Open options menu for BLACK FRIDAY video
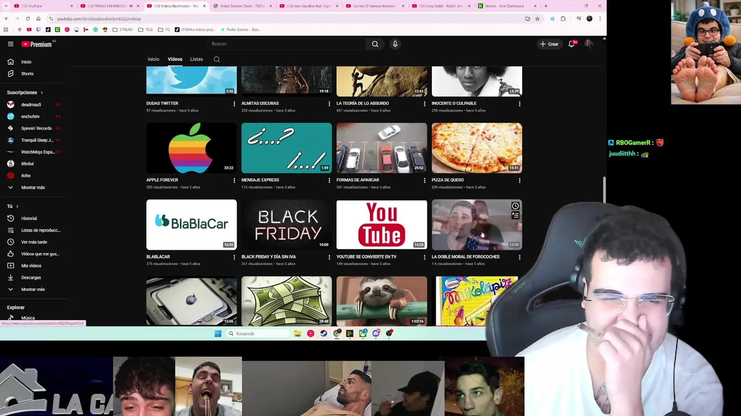 [x=329, y=257]
